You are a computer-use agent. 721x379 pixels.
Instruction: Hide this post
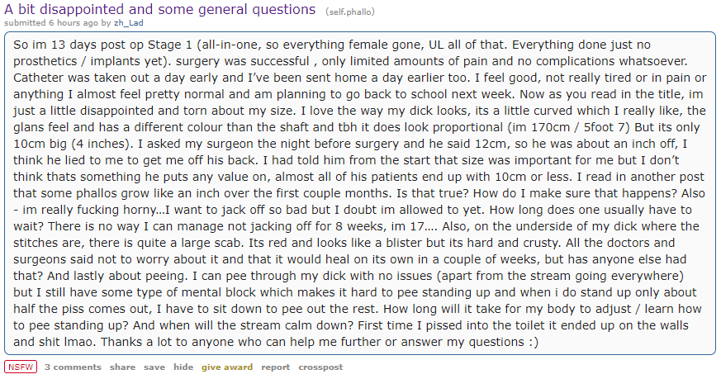(183, 367)
